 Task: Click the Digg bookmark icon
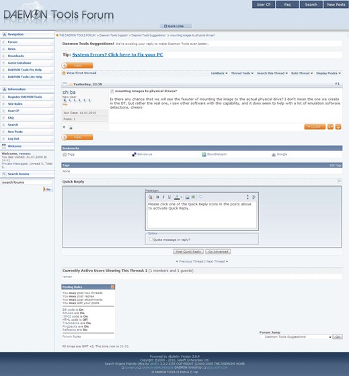click(x=65, y=154)
